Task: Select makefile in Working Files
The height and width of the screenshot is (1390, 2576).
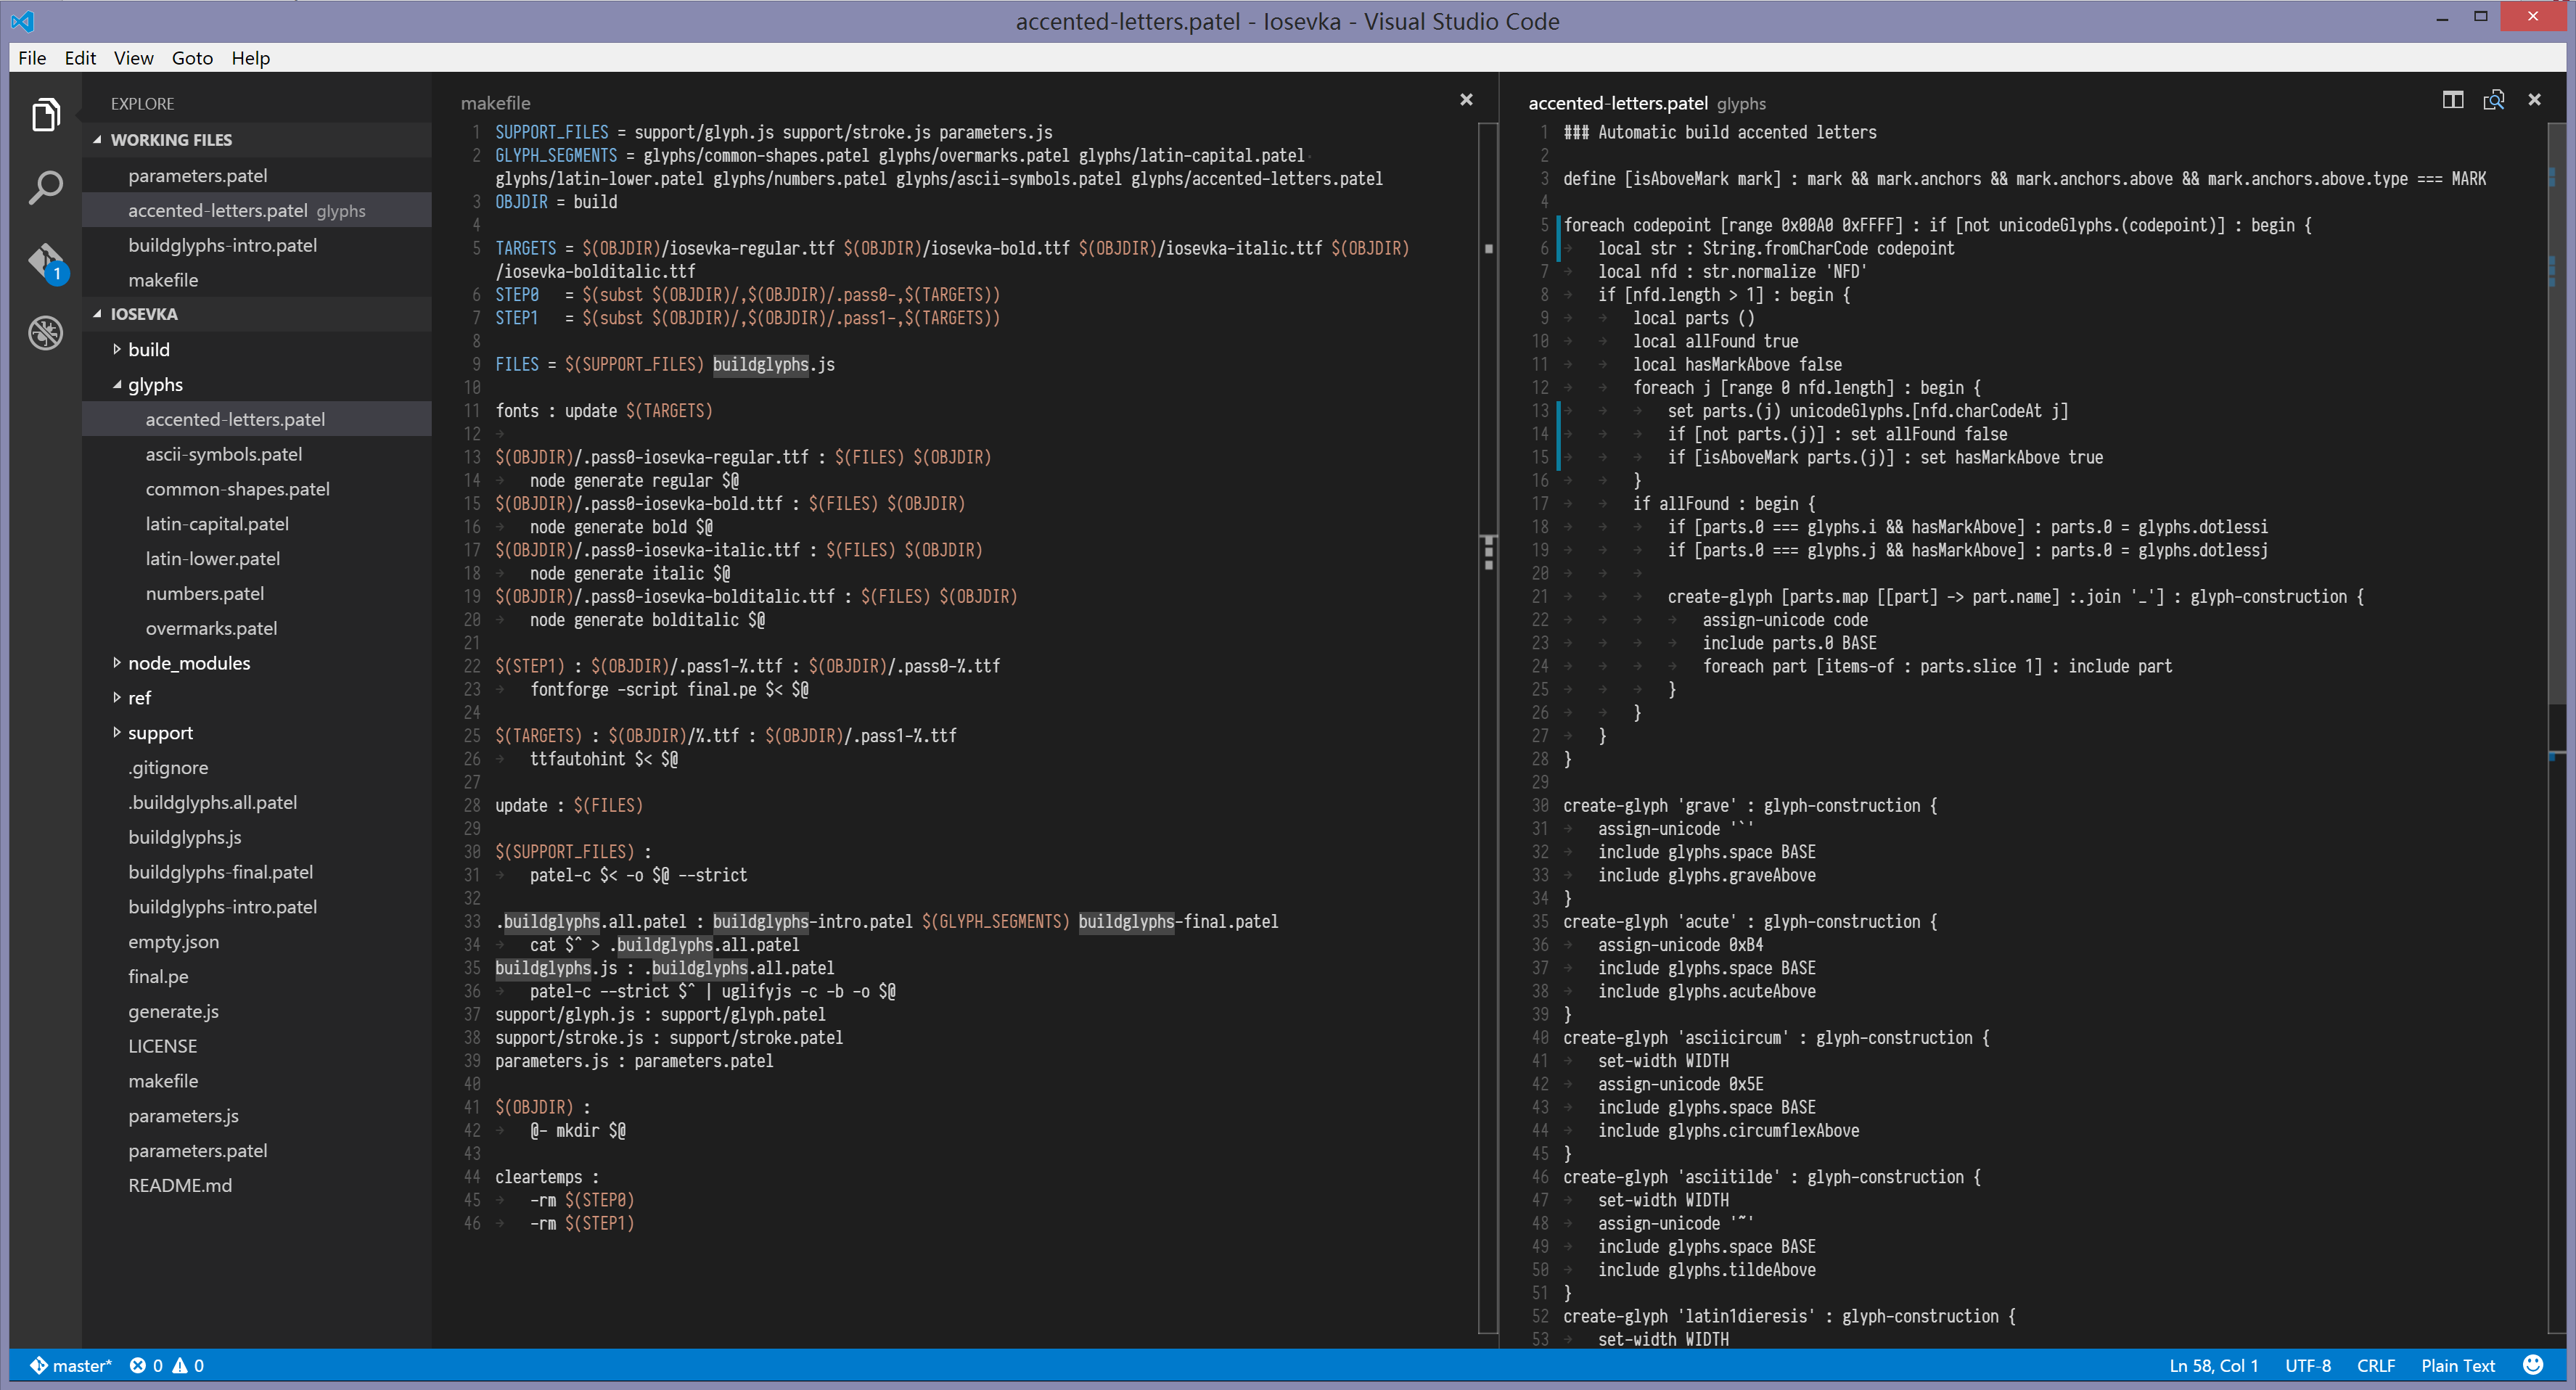Action: point(257,280)
